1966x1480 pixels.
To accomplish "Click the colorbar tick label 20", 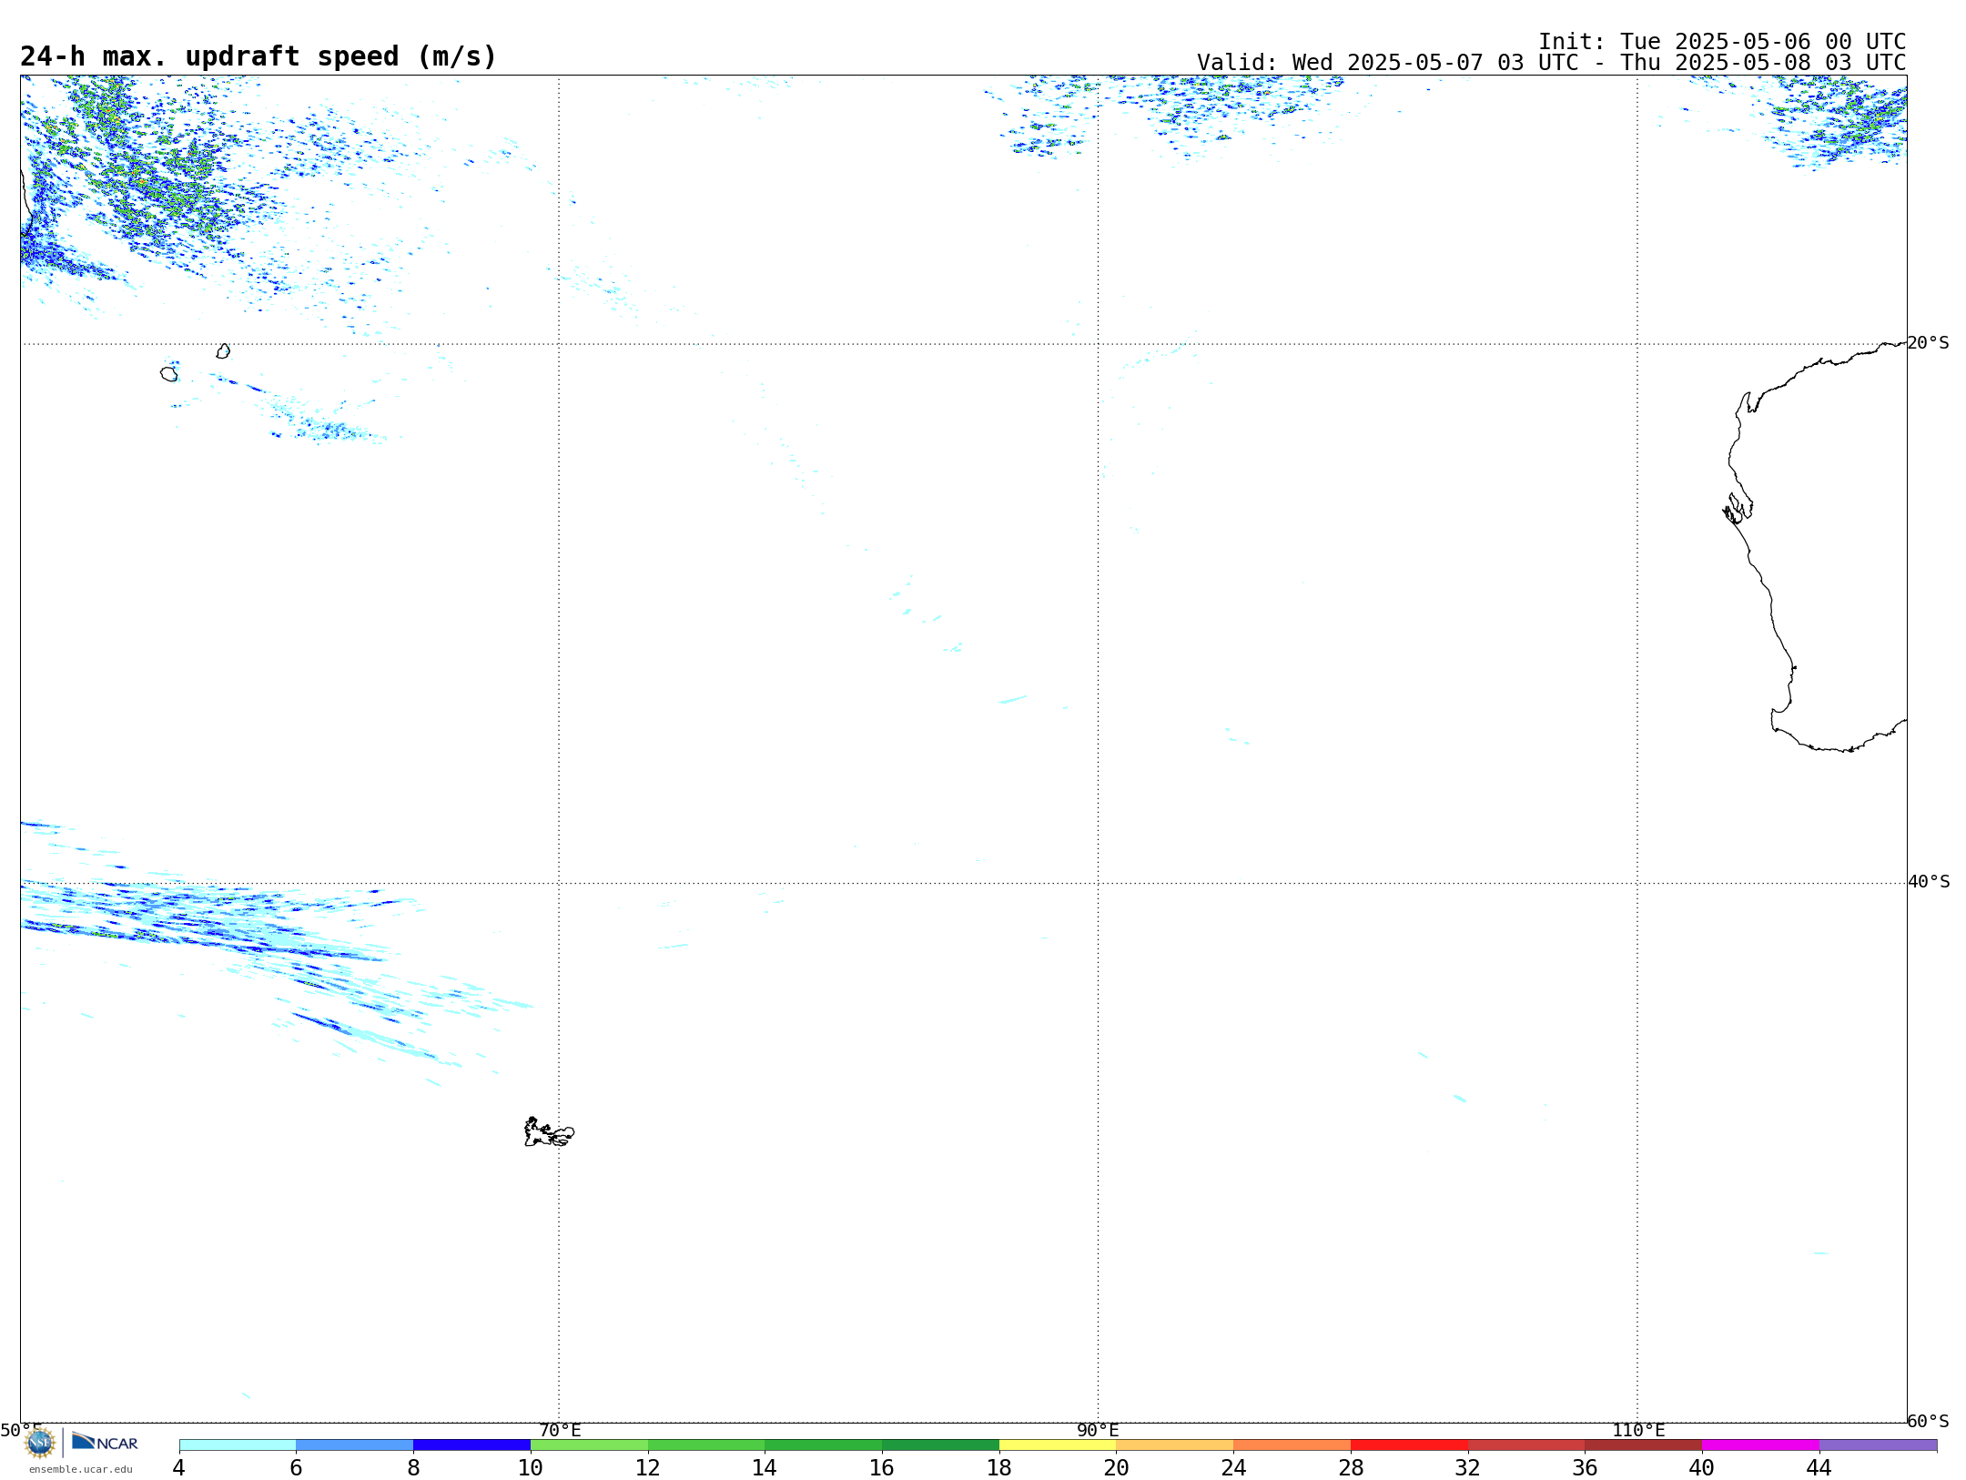I will (x=1116, y=1468).
